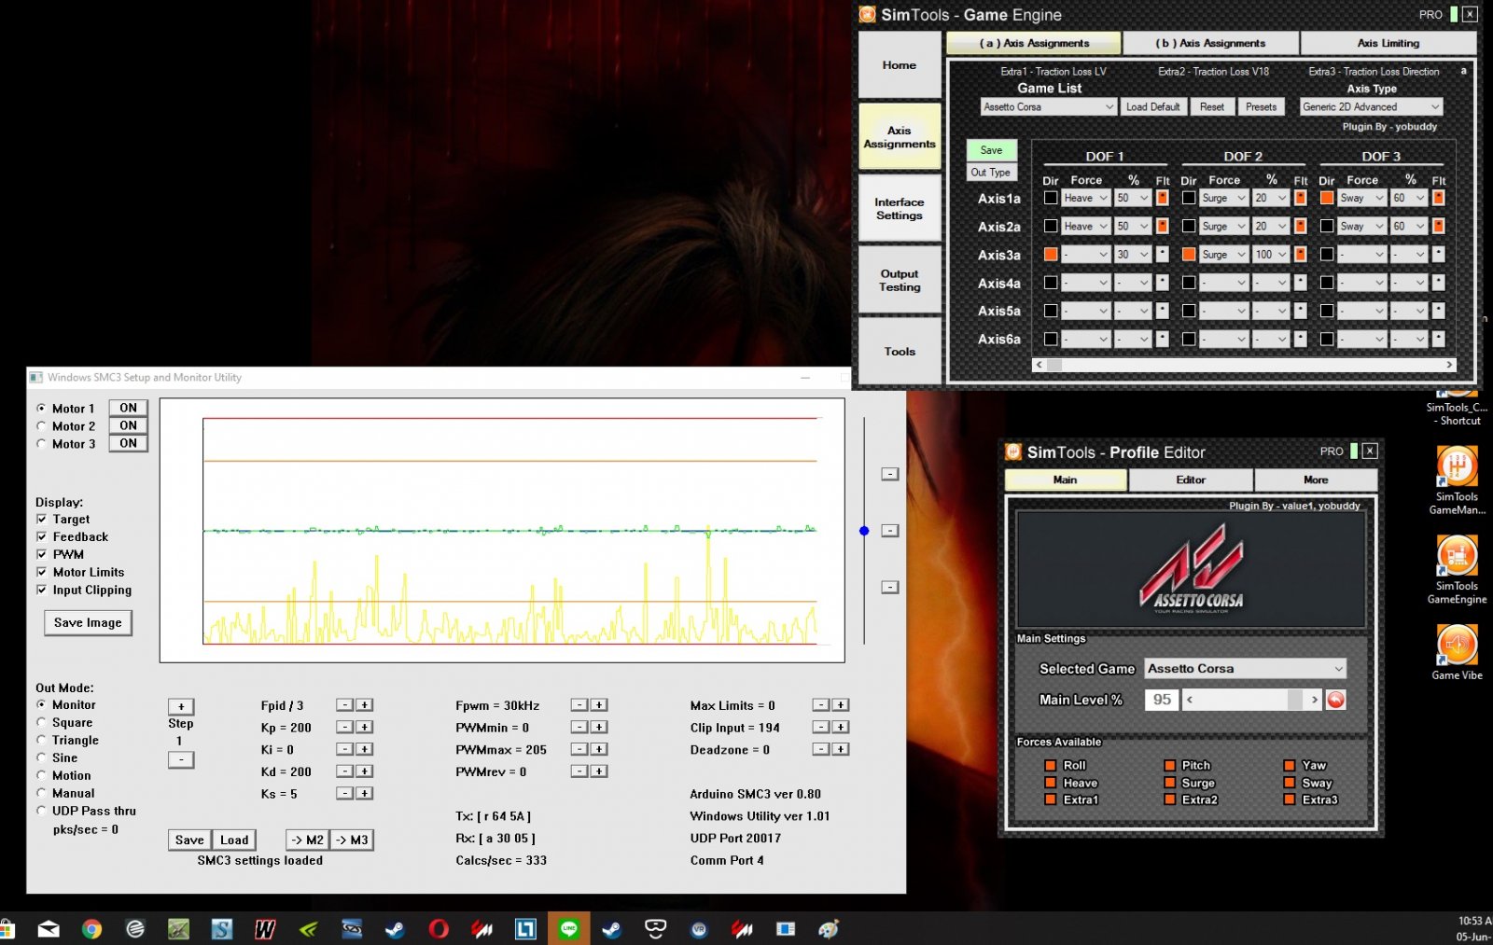Image resolution: width=1493 pixels, height=945 pixels.
Task: Open Axis3a DOF 2 percent dropdown
Action: pos(1271,254)
